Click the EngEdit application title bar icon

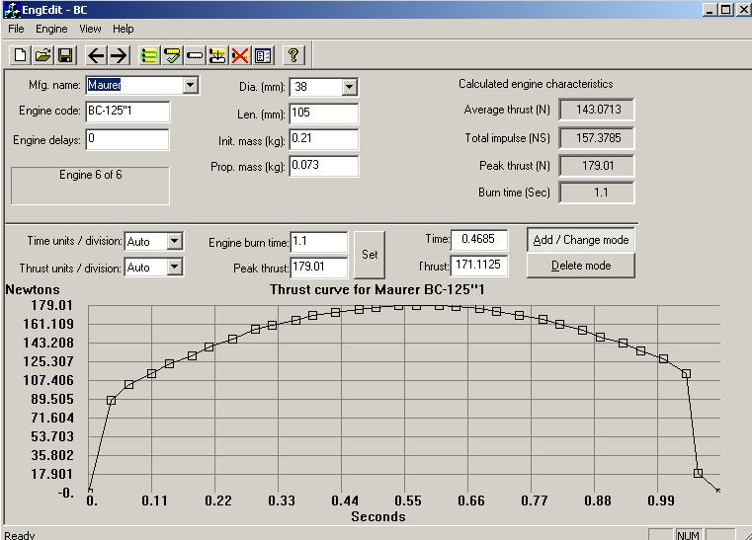click(12, 10)
